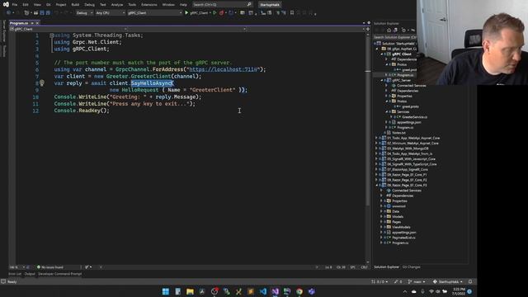This screenshot has height=297, width=528.
Task: Select Connected Services under gRPC_Server
Action: pos(411,86)
